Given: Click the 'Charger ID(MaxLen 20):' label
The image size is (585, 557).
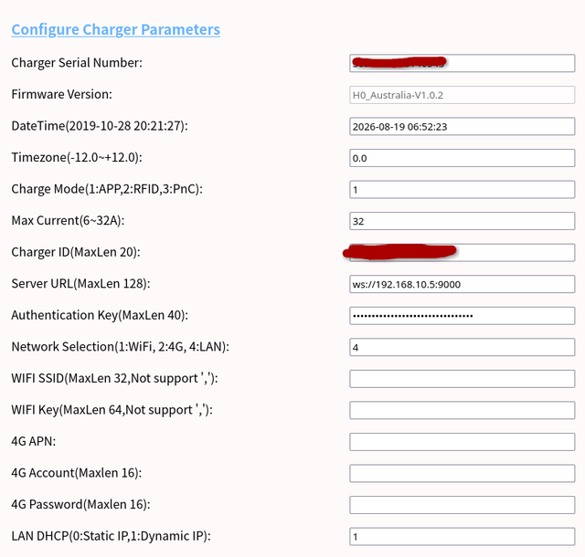Looking at the screenshot, I should point(76,252).
